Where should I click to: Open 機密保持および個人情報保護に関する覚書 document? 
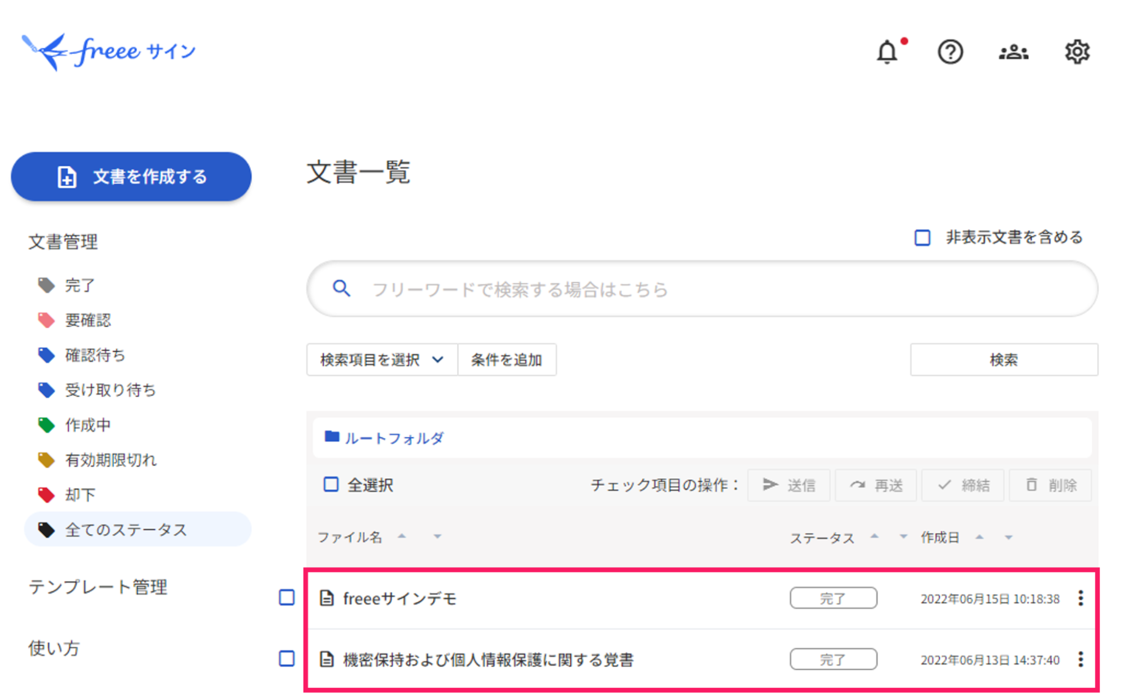pos(488,660)
